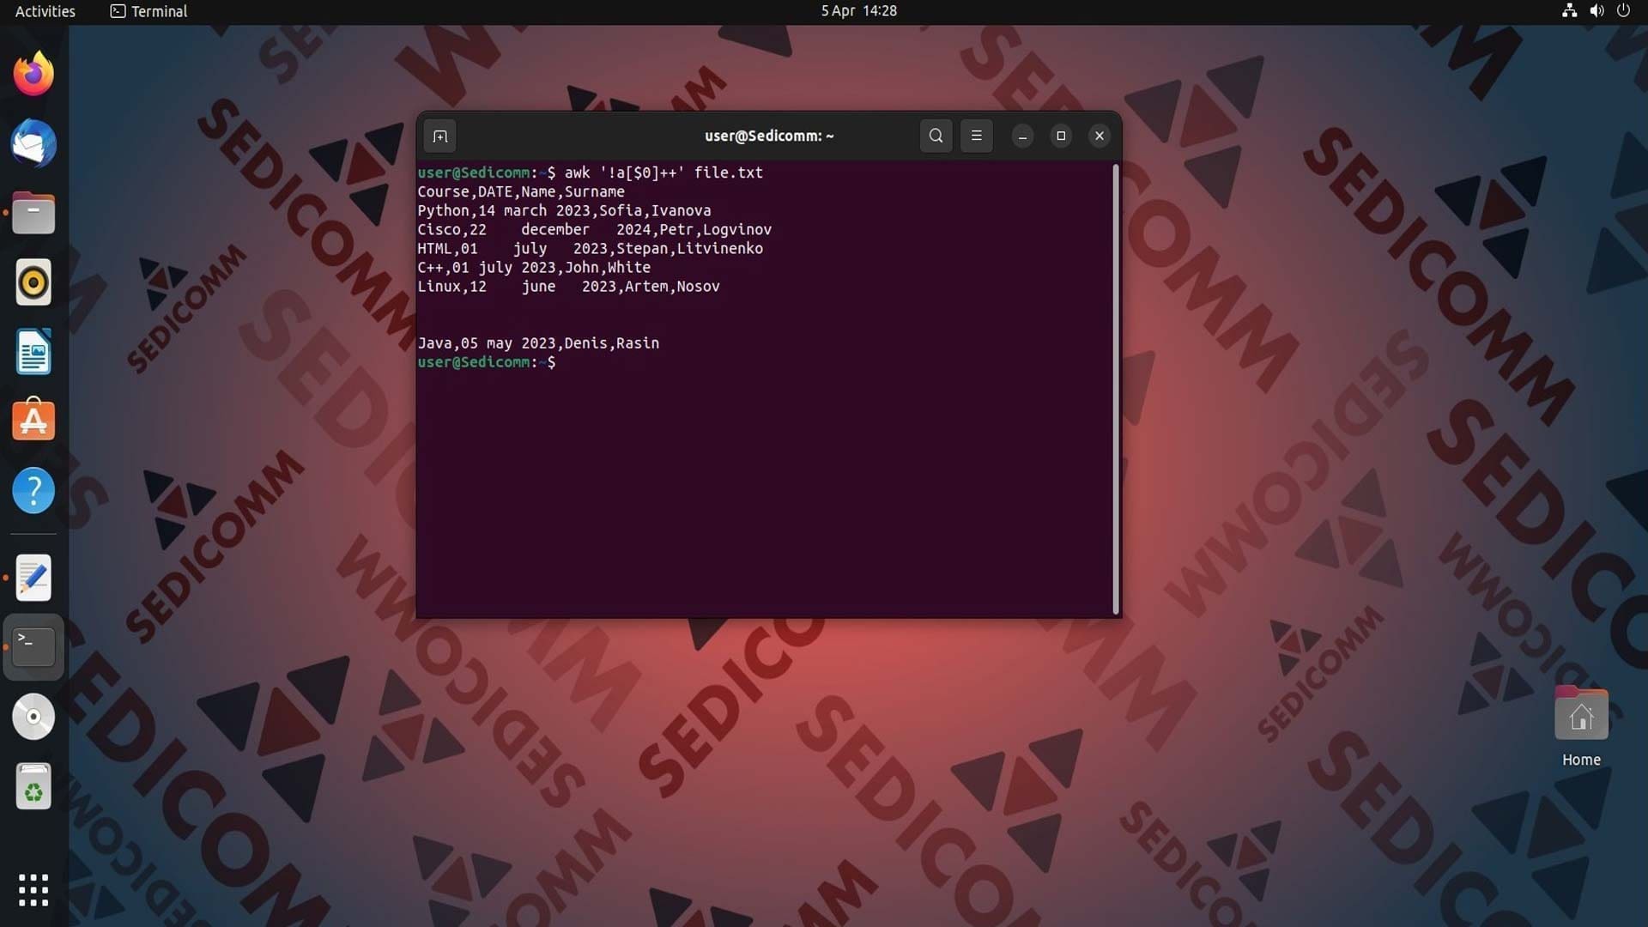
Task: Open the Activities overview
Action: point(45,11)
